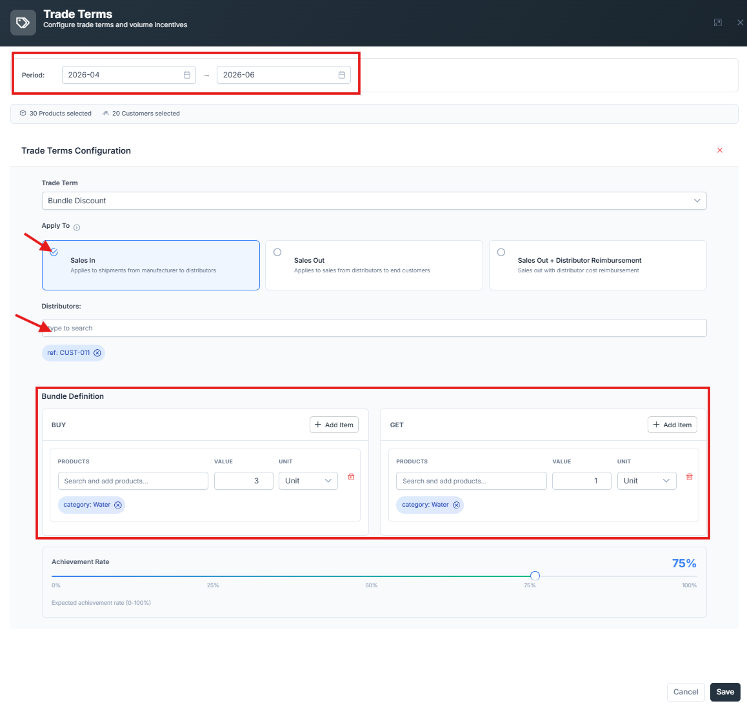Remove the Trade Terms Configuration with red X
This screenshot has width=747, height=708.
[720, 150]
